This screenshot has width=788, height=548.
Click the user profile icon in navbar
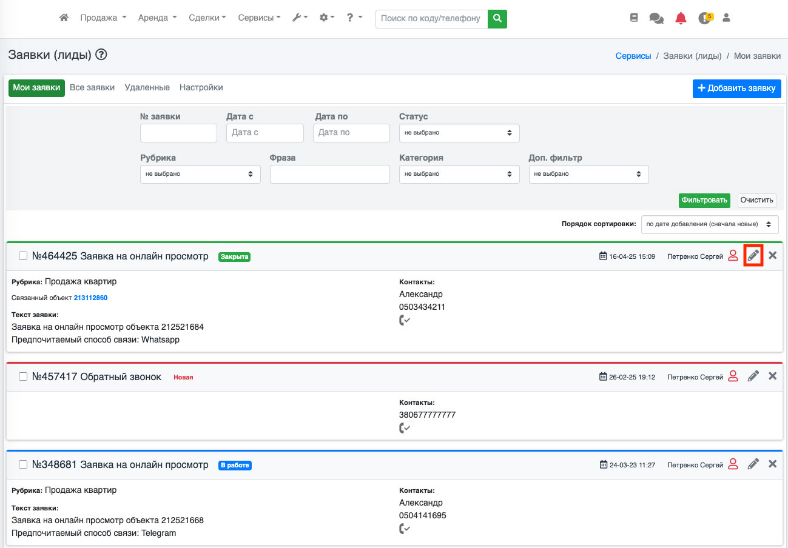[726, 18]
